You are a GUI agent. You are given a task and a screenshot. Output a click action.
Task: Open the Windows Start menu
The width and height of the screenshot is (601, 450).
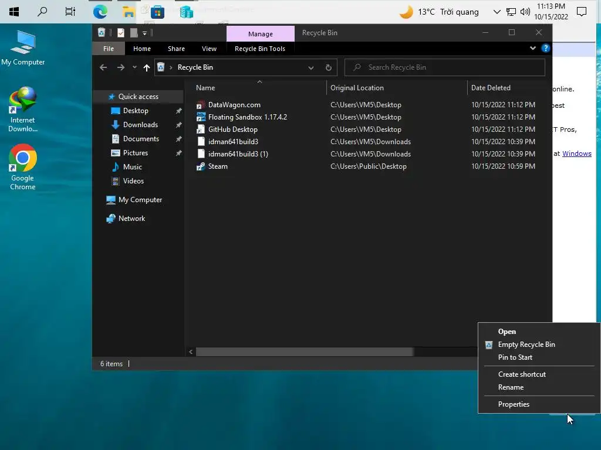point(14,12)
